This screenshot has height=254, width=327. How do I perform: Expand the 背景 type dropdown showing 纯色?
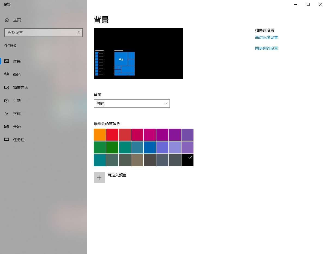132,104
